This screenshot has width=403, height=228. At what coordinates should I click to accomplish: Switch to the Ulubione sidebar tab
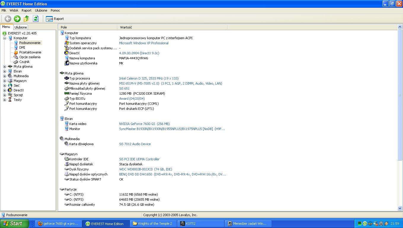tap(21, 27)
